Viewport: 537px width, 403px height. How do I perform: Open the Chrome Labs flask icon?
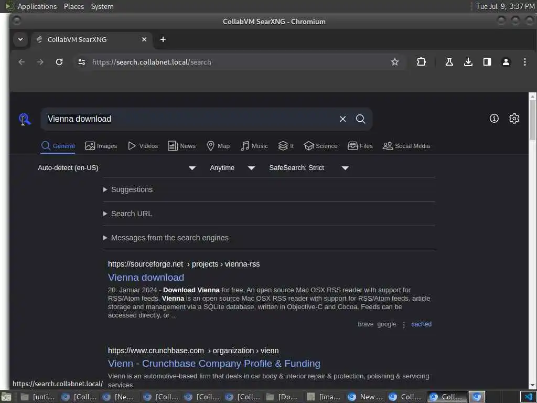click(x=449, y=62)
